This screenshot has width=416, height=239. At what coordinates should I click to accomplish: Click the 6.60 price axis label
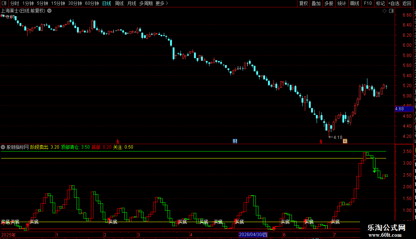coord(407,15)
